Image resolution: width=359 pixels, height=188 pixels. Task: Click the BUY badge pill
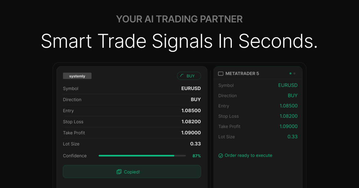coord(189,76)
